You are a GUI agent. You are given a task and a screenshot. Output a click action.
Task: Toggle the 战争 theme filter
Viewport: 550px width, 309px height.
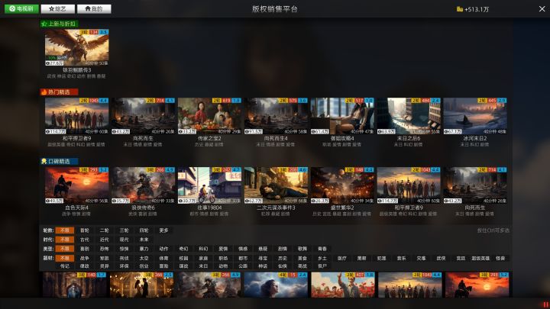coord(85,258)
